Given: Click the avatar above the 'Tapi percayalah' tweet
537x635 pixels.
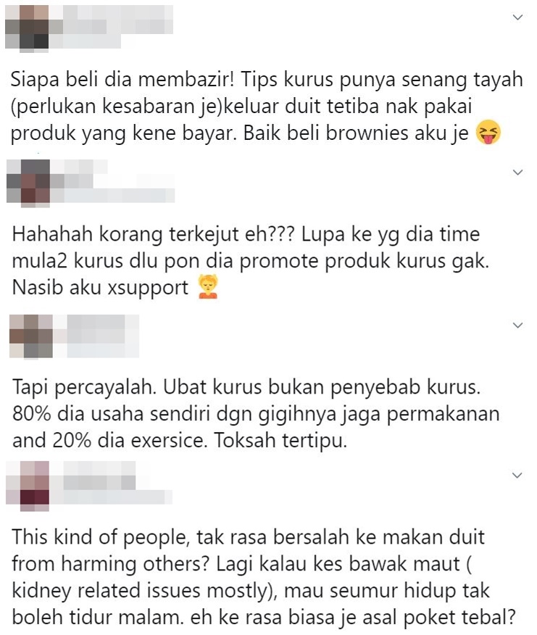Looking at the screenshot, I should coord(31,336).
